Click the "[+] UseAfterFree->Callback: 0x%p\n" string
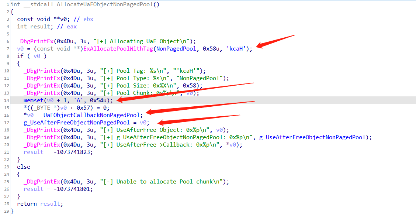 click(x=158, y=145)
